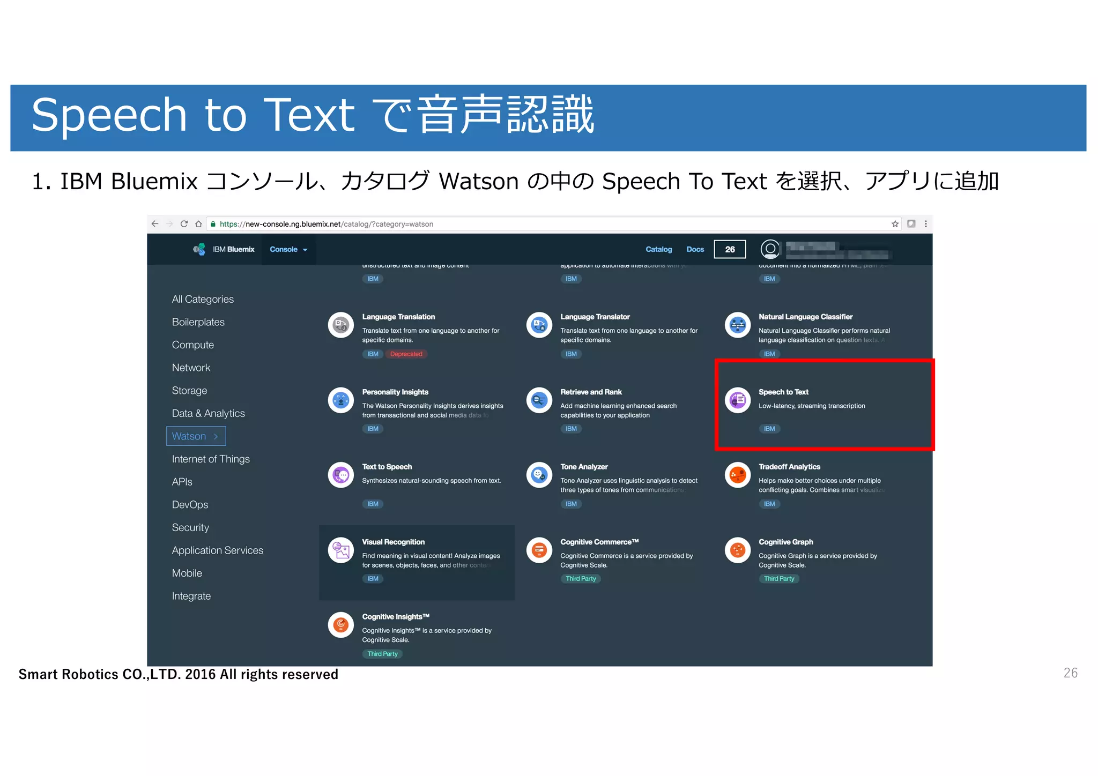This screenshot has height=776, width=1098.
Task: Click the Tradeoff Analytics icon
Action: [x=738, y=475]
